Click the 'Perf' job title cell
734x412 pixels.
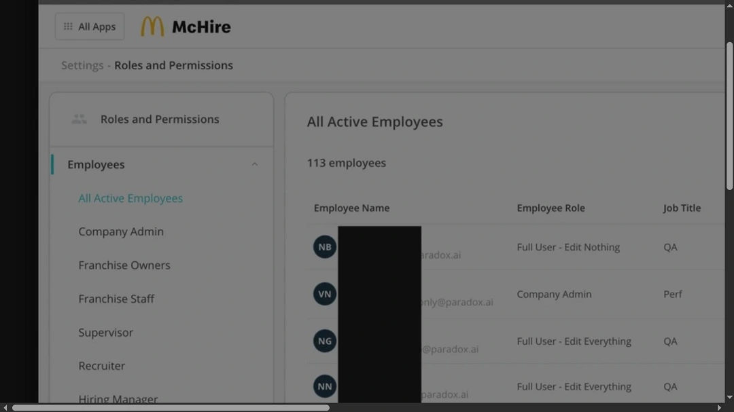point(673,295)
